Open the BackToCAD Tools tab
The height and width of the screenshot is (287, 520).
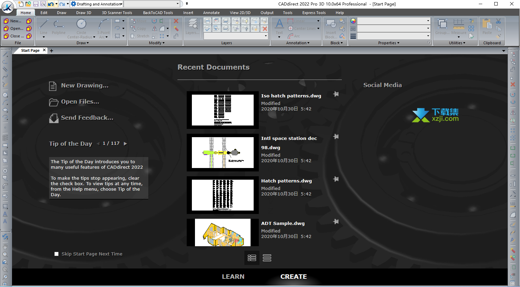coord(158,13)
